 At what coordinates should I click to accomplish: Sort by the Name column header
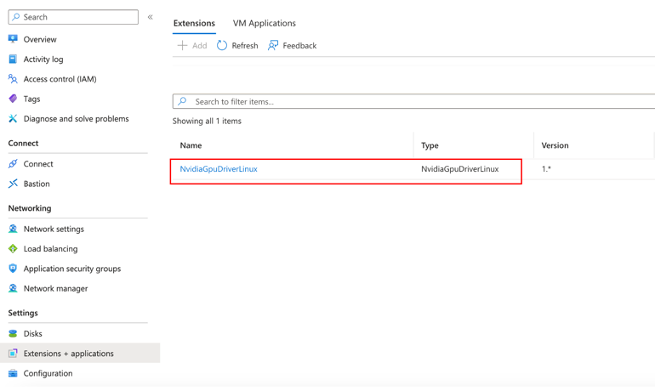coord(191,145)
